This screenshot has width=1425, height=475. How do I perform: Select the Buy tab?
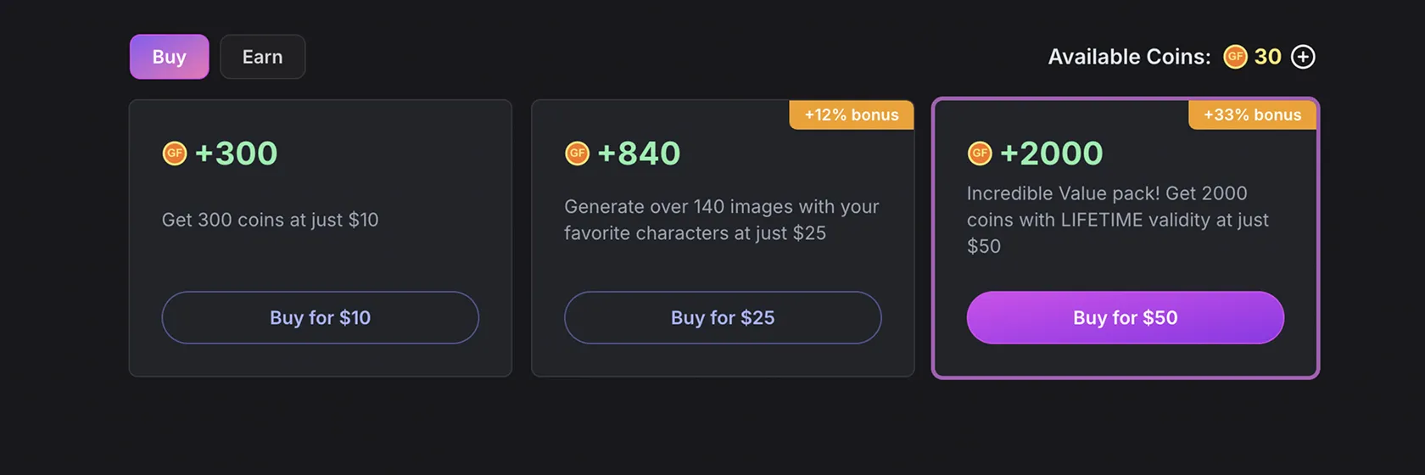pos(169,57)
